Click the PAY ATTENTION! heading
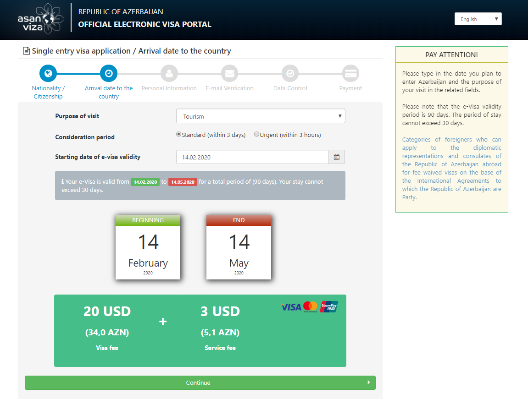 451,55
